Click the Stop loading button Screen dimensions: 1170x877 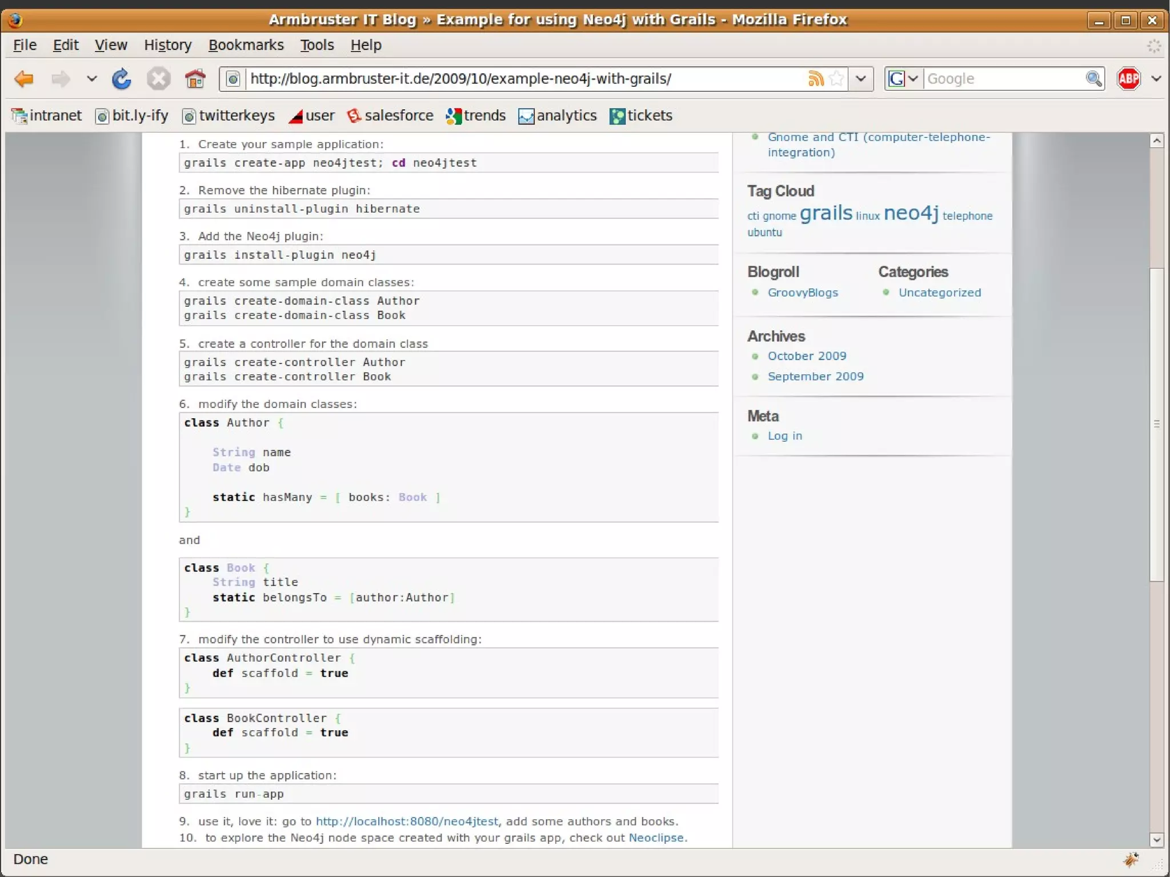click(158, 79)
